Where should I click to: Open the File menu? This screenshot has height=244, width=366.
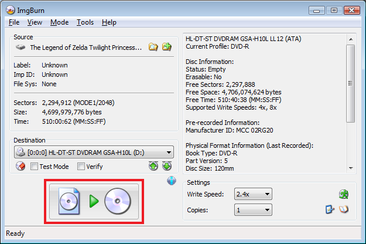pos(14,22)
